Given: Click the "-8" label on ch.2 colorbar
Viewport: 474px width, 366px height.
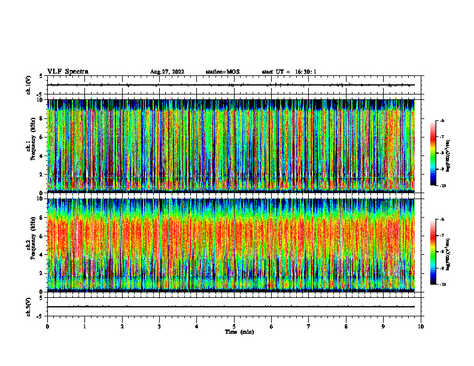Looking at the screenshot, I should pos(442,252).
